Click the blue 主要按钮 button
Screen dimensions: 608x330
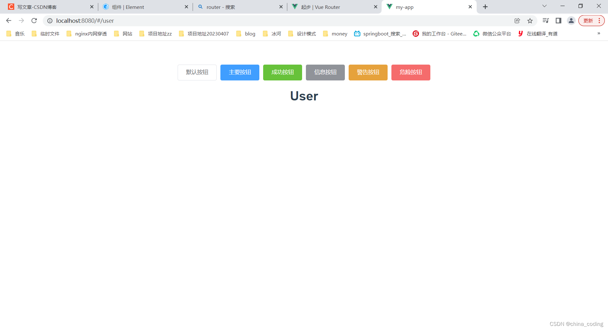(240, 73)
